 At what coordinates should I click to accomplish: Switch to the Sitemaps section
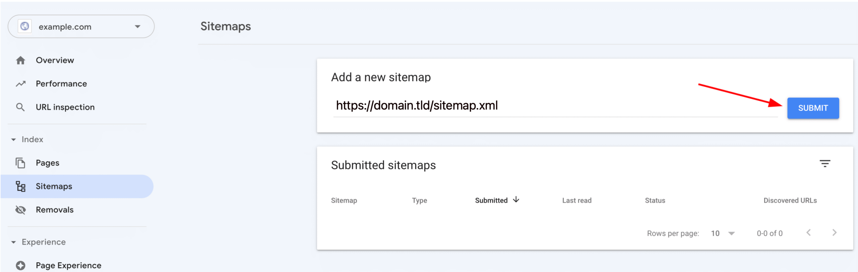54,186
